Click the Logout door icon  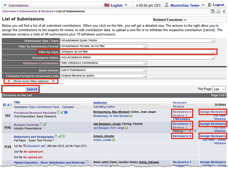click(x=210, y=5)
